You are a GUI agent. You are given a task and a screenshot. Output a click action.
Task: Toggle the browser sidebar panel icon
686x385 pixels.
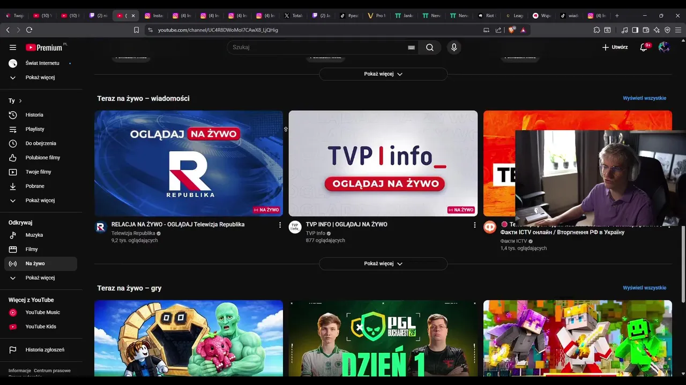(635, 30)
